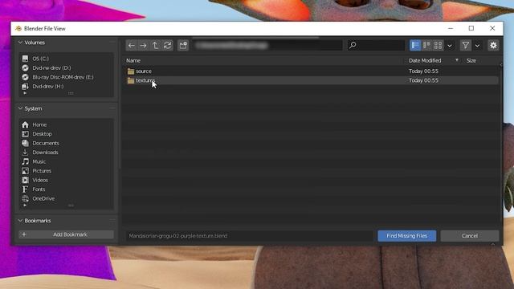The image size is (514, 289).
Task: Sort by Name column header
Action: coord(133,61)
